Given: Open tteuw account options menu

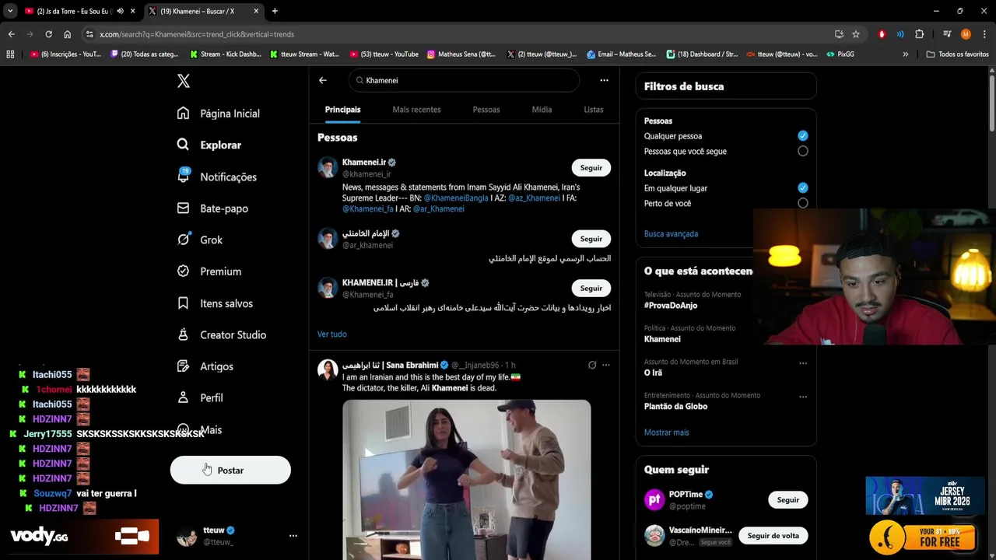Looking at the screenshot, I should tap(293, 536).
